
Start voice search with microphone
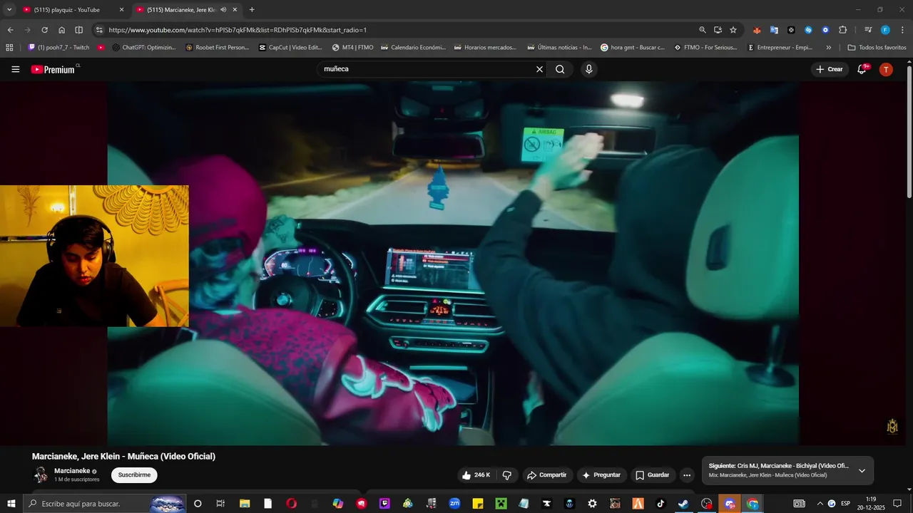588,69
